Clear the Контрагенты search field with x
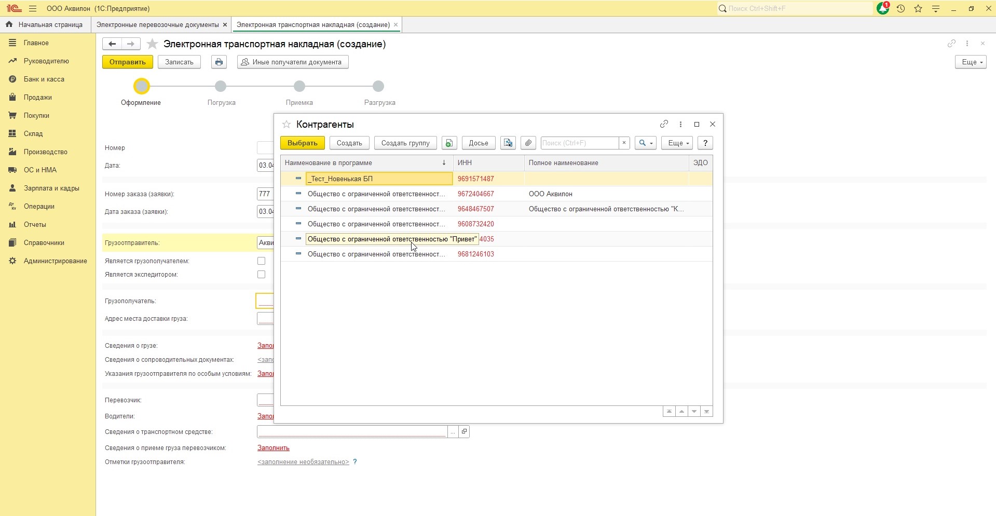This screenshot has width=996, height=516. coord(624,143)
